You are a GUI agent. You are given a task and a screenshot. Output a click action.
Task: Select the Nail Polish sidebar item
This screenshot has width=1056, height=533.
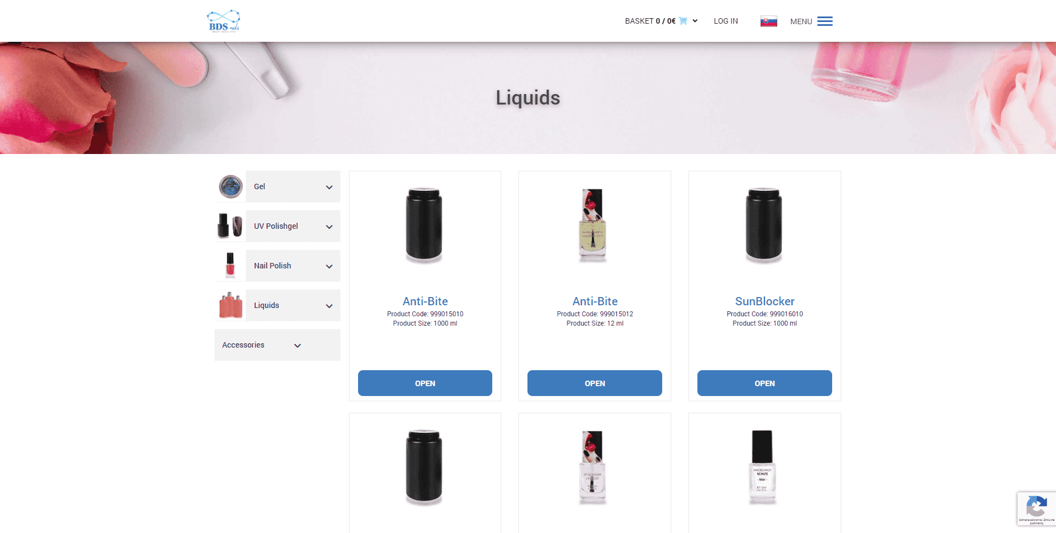coord(293,266)
